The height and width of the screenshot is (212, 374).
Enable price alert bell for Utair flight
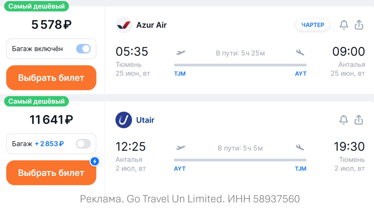(344, 120)
